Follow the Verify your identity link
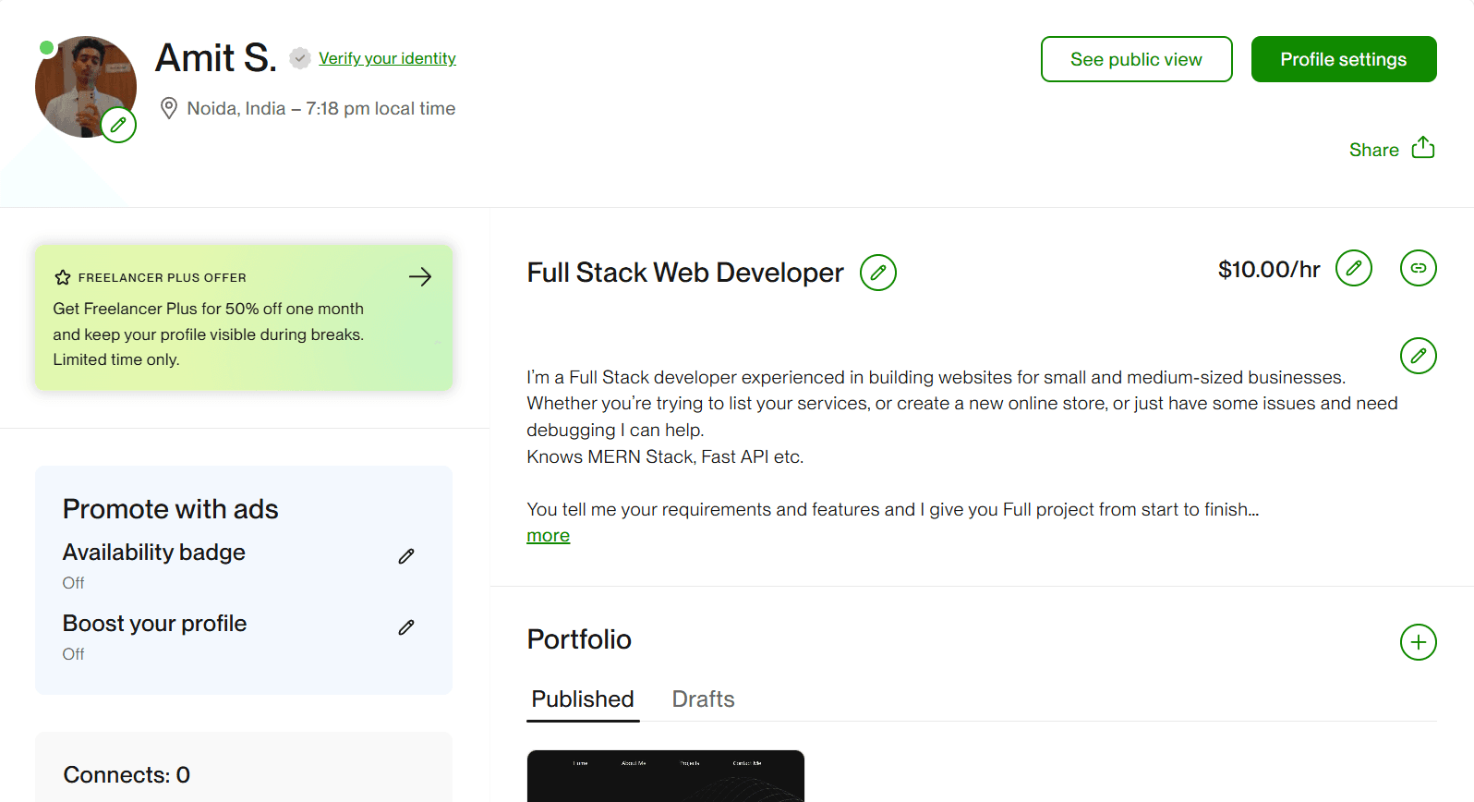This screenshot has height=802, width=1474. pyautogui.click(x=387, y=58)
